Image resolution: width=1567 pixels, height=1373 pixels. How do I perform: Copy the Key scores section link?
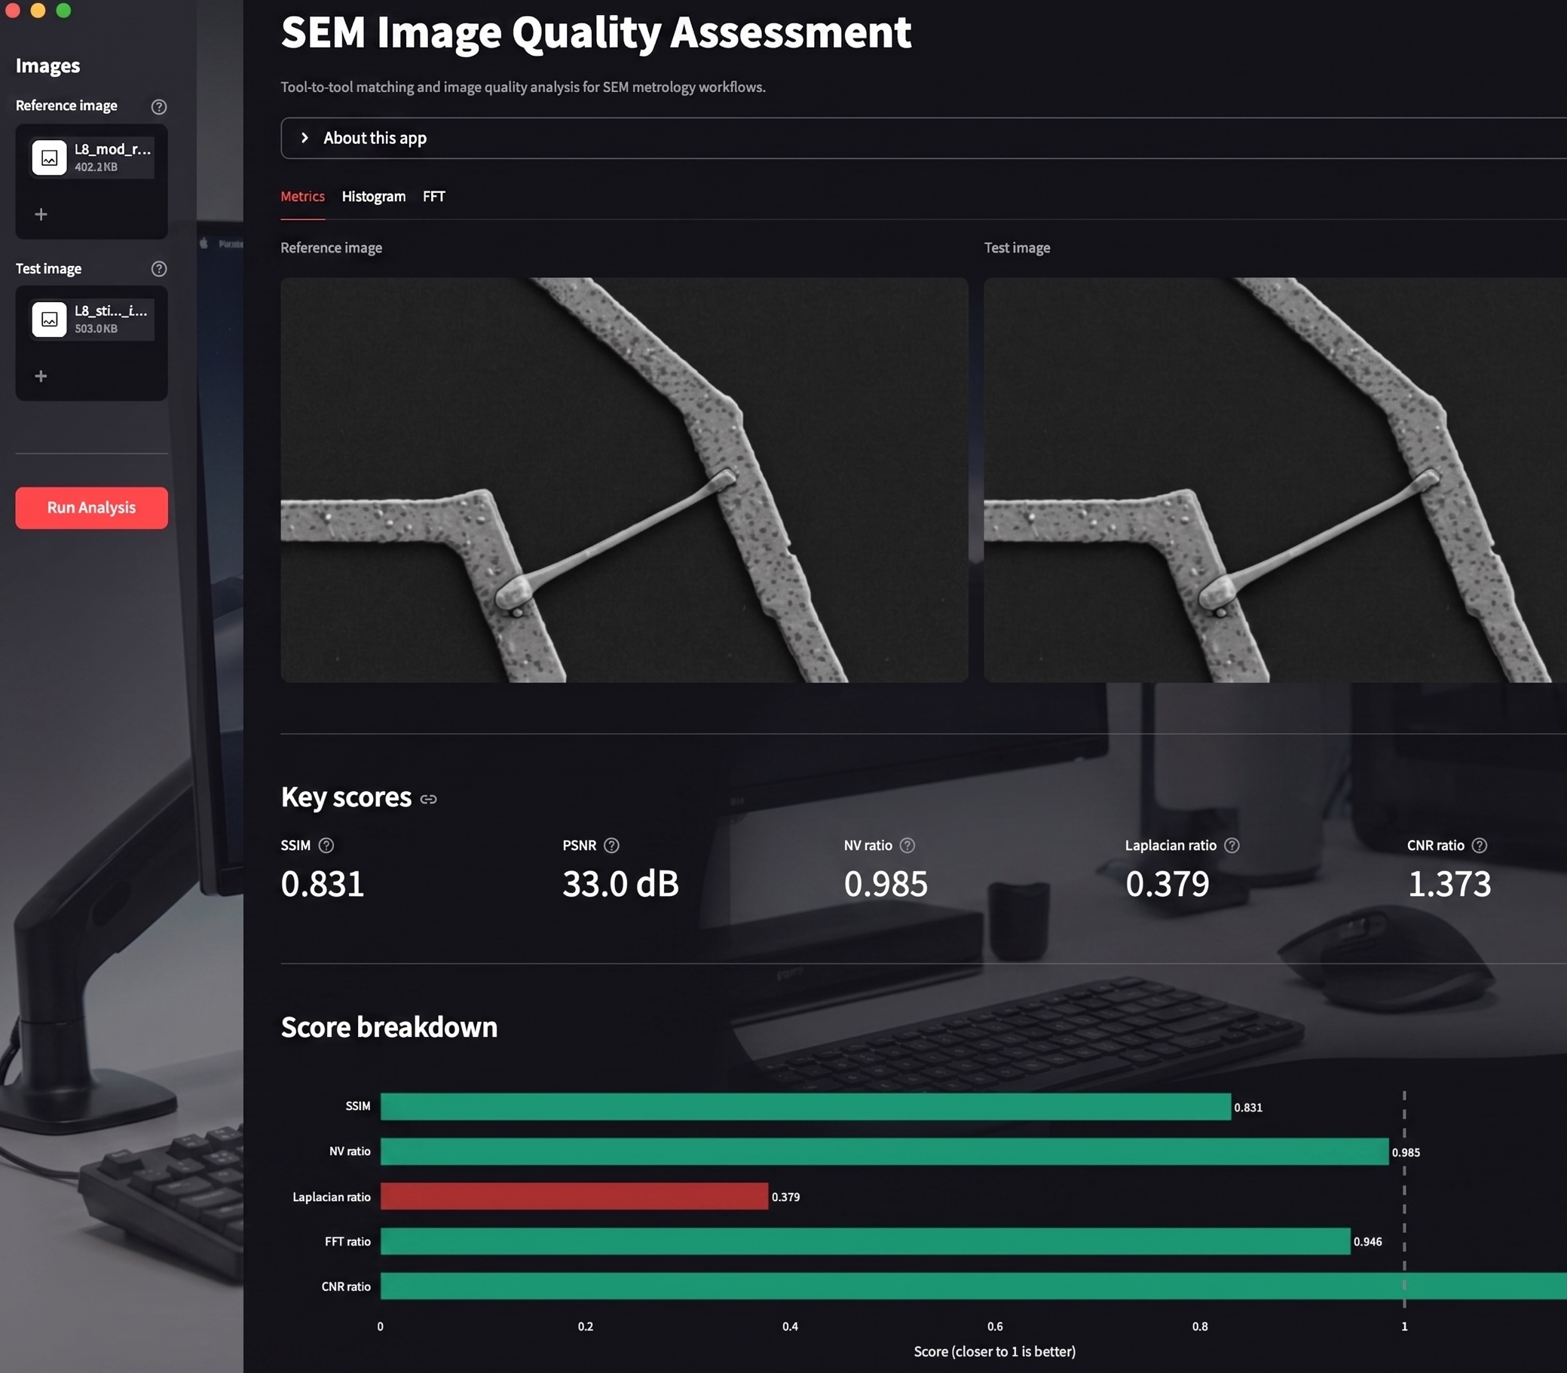click(428, 798)
